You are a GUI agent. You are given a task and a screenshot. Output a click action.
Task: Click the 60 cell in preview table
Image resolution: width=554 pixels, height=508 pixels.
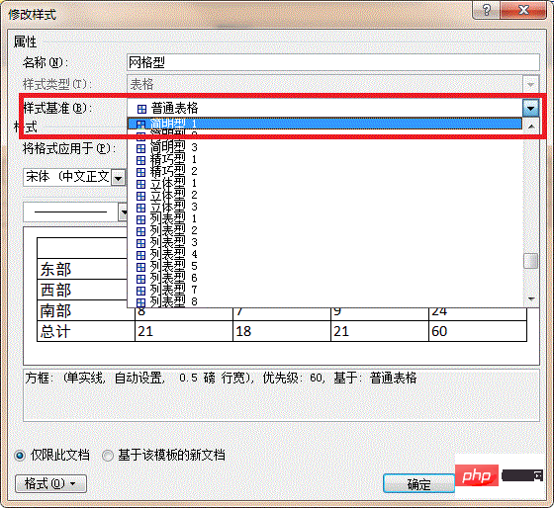click(478, 331)
